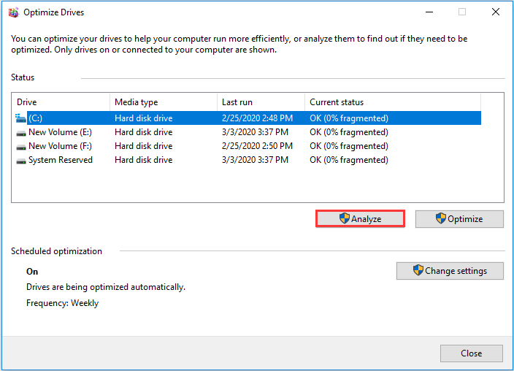Click the New Volume (E:) drive icon

pos(21,133)
